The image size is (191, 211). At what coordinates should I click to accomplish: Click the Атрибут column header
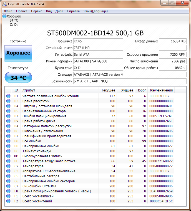point(60,90)
